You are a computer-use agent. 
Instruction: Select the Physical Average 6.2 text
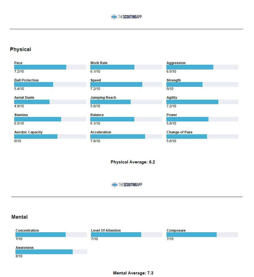133,162
